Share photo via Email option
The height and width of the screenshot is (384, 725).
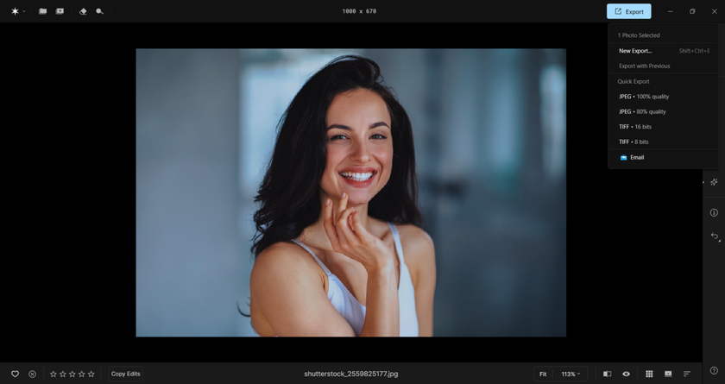pos(663,157)
